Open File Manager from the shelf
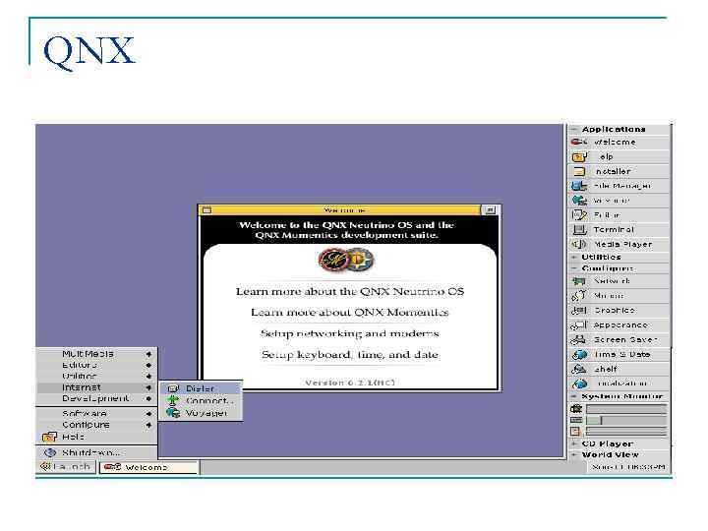Viewport: 708px width, 531px height. (x=618, y=186)
